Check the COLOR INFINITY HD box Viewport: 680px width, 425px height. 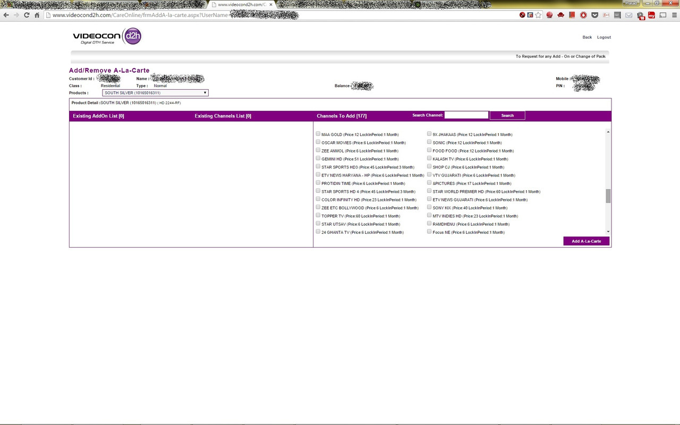(x=318, y=199)
